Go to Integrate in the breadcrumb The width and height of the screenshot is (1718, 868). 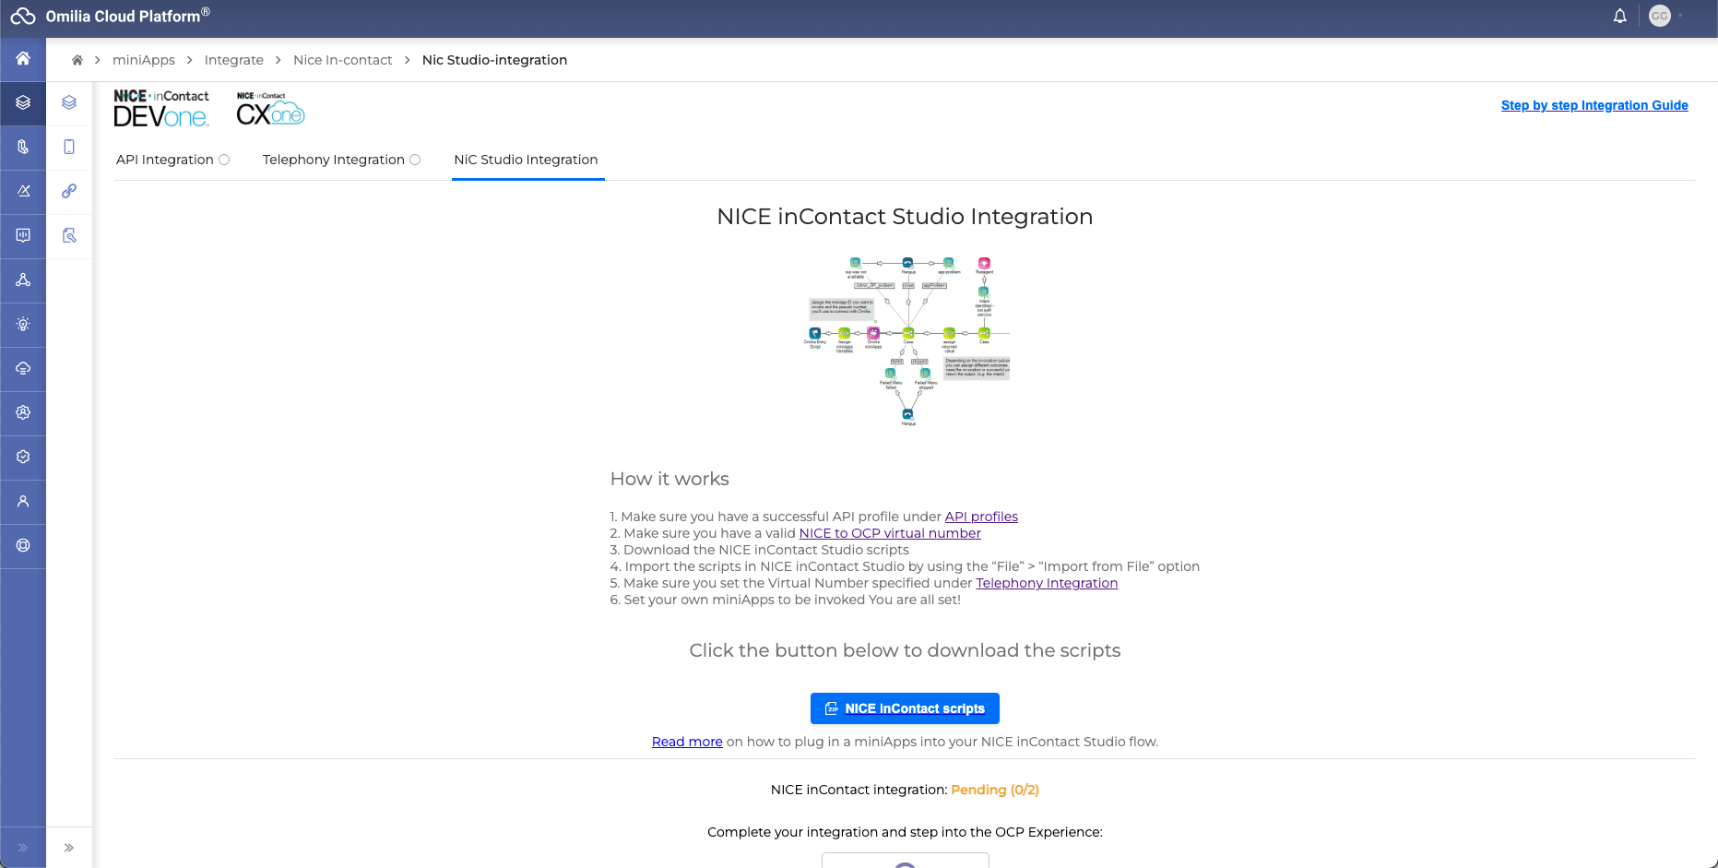click(x=233, y=60)
